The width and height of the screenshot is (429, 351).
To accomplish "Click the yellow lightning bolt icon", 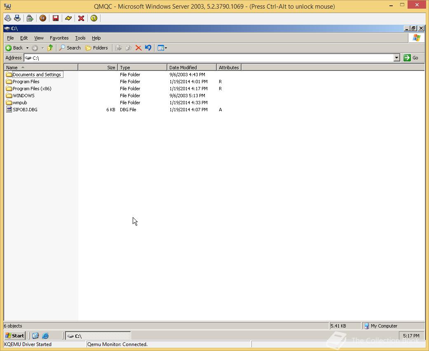I will 68,18.
